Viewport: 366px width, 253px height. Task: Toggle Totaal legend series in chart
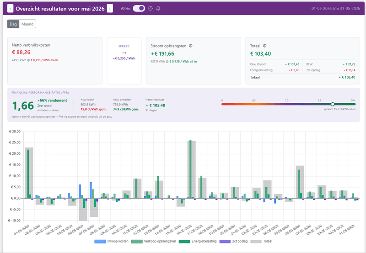[x=261, y=241]
